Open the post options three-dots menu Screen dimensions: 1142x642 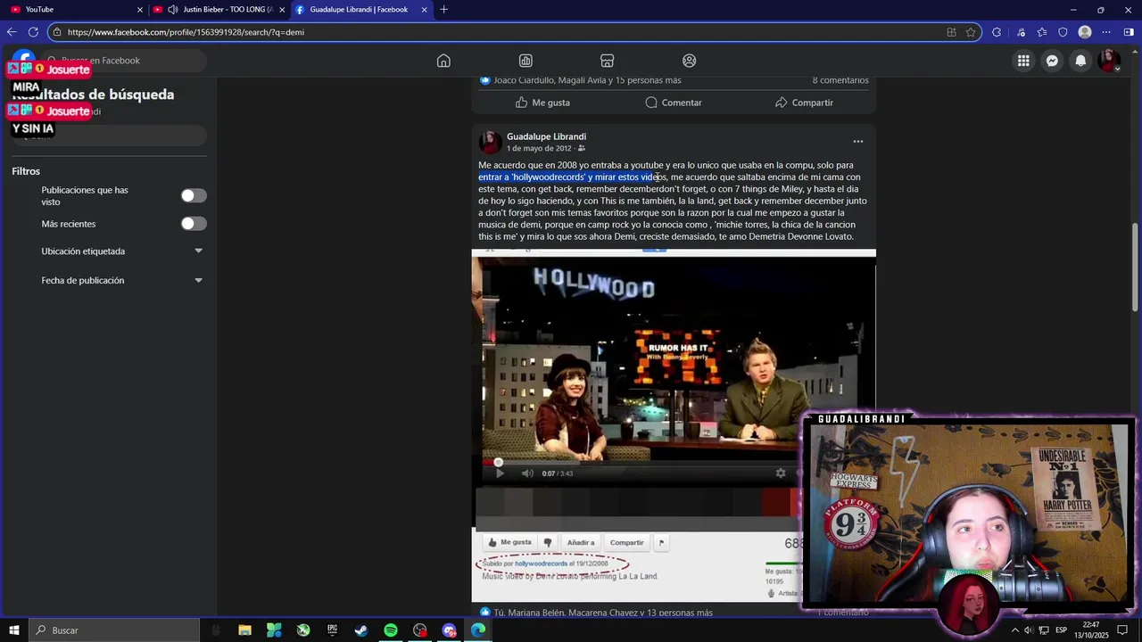tap(858, 142)
